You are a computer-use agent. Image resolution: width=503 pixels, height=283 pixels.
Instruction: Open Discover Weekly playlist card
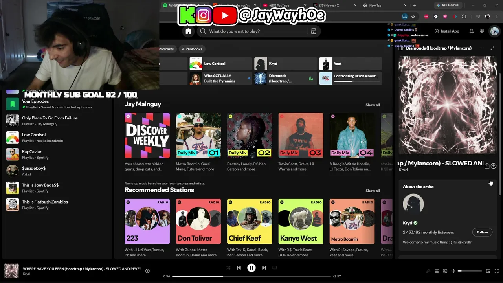coord(147,142)
